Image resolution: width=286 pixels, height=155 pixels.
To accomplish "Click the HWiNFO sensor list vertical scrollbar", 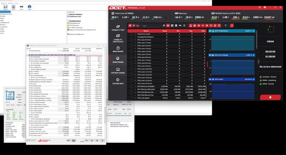I will tap(105, 115).
